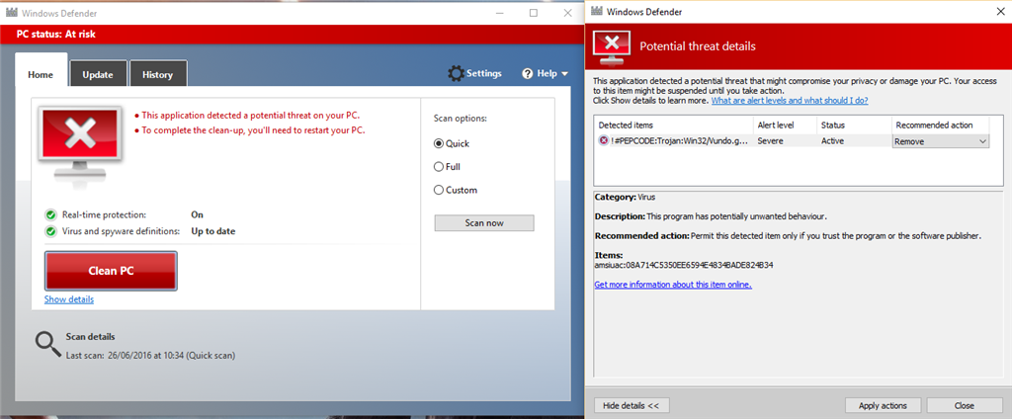Select the Full scan option

pos(439,167)
